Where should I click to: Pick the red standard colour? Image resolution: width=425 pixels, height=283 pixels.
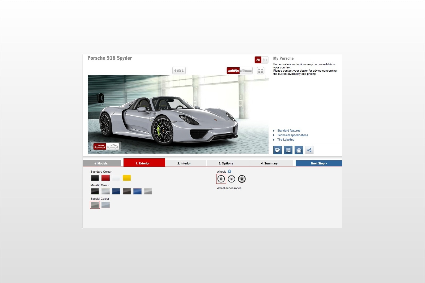(105, 178)
